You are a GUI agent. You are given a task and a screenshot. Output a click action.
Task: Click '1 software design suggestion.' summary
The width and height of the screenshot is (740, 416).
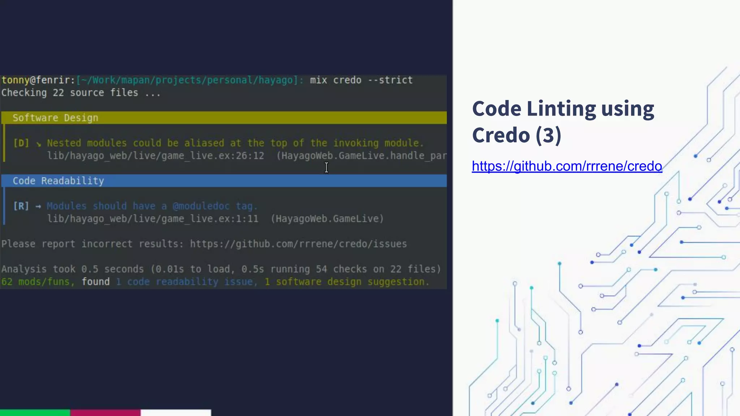coord(347,282)
